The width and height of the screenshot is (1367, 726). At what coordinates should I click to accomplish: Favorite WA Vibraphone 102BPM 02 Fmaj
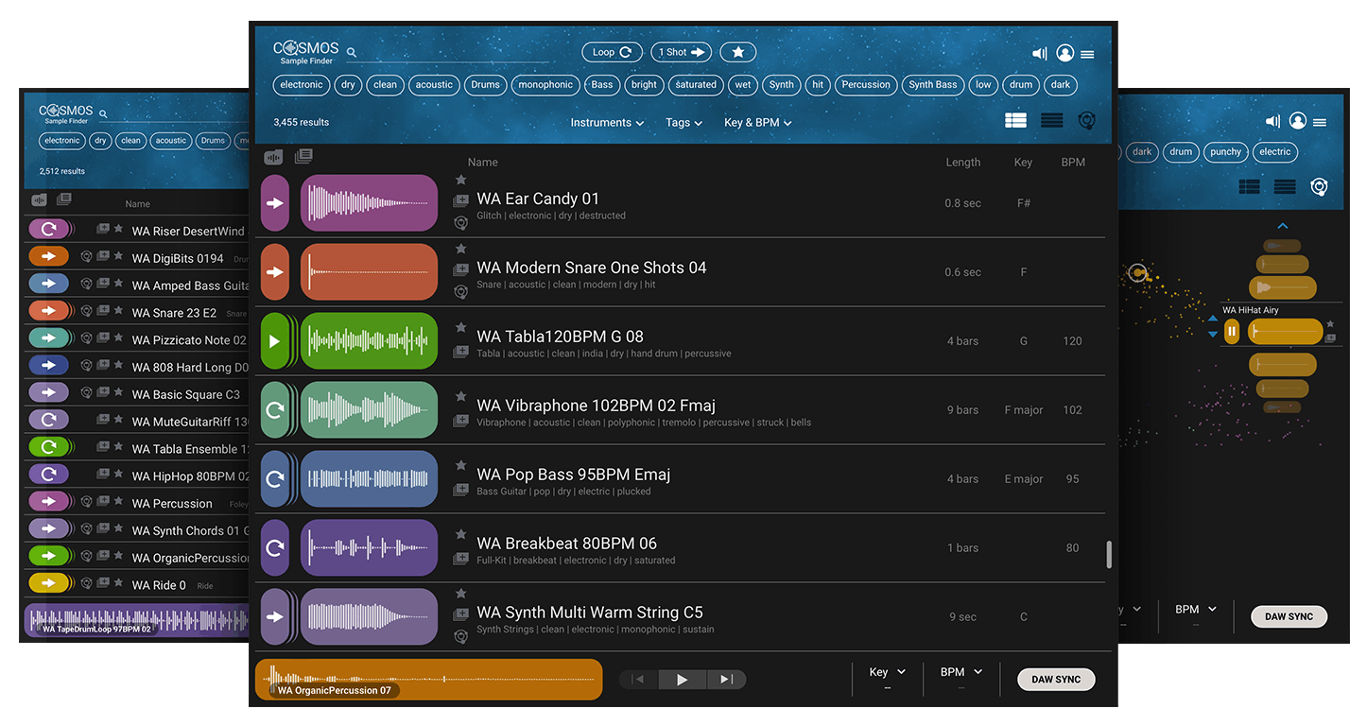click(460, 397)
